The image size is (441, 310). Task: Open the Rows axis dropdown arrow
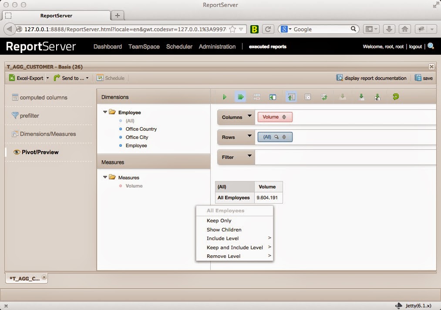[249, 135]
